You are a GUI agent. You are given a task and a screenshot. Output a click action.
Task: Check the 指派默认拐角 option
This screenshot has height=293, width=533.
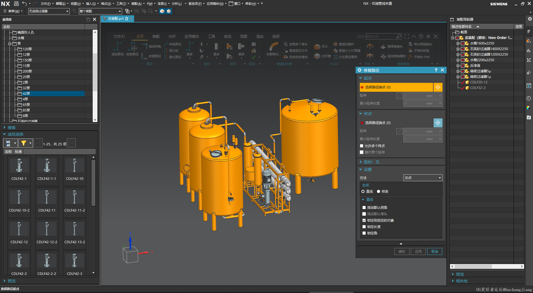(x=364, y=208)
